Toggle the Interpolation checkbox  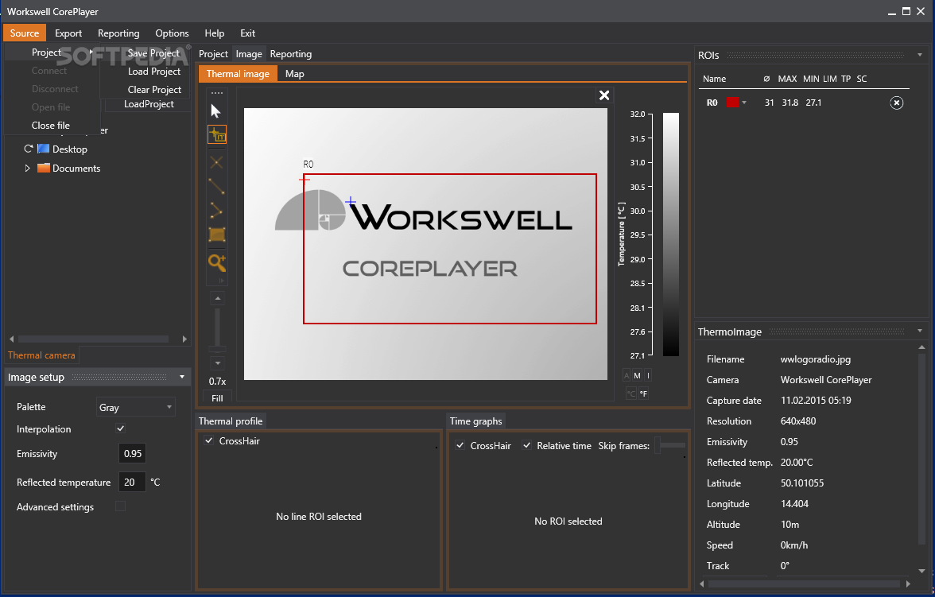(121, 428)
